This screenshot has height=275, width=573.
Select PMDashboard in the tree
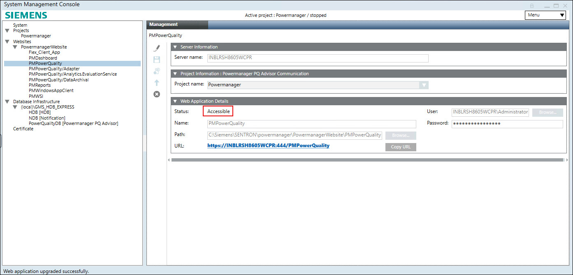click(43, 58)
